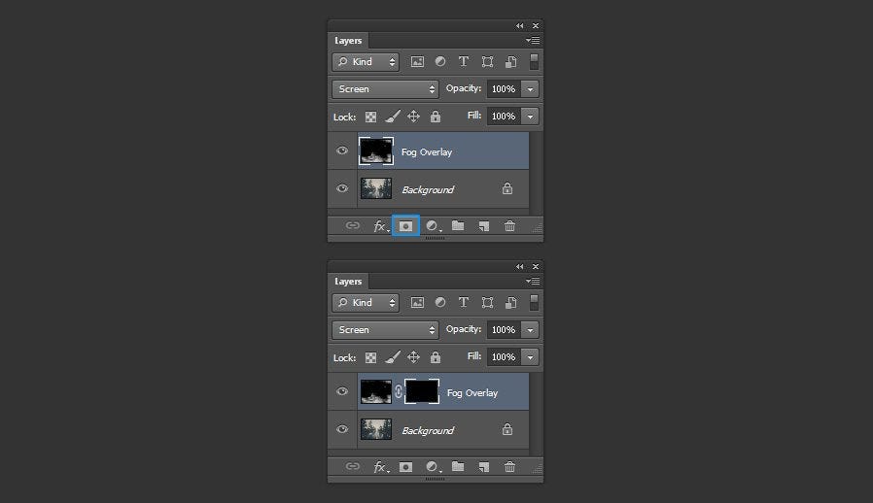Hide Background layer in upper panel
The image size is (873, 503).
342,188
